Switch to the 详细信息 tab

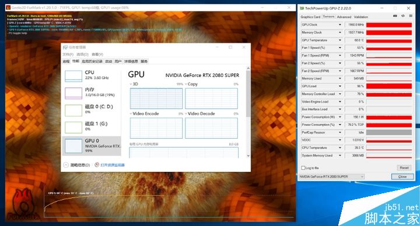(x=131, y=61)
